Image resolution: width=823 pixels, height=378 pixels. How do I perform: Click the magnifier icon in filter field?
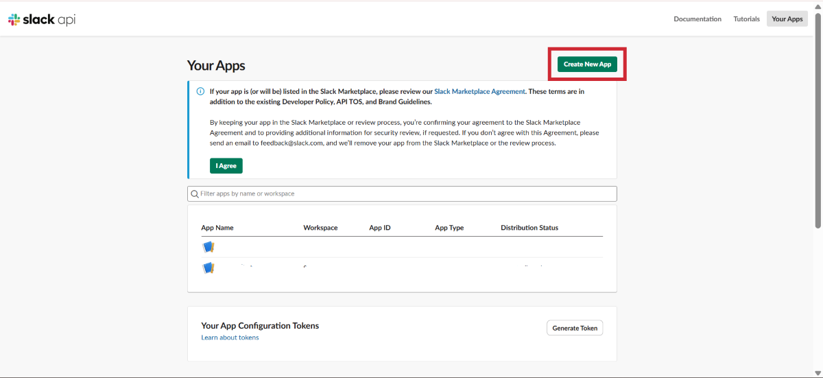pyautogui.click(x=195, y=194)
